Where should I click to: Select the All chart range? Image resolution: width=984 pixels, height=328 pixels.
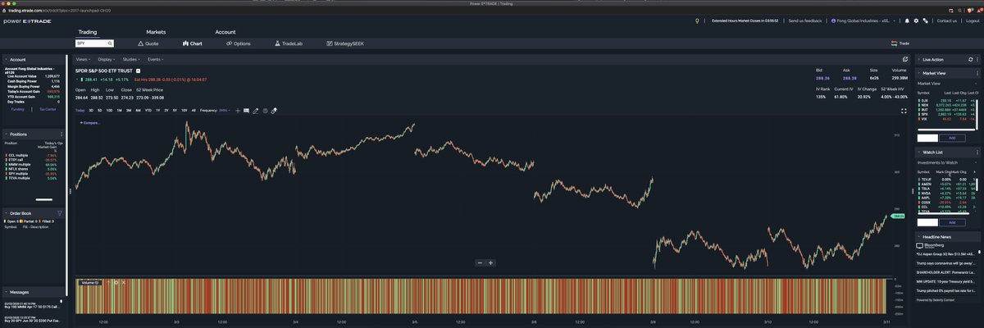pyautogui.click(x=194, y=110)
